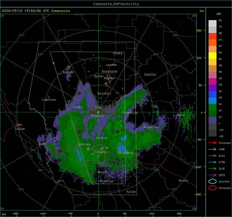Select the Airdrie label
Viewport: 232px width, 217px height.
click(x=102, y=138)
